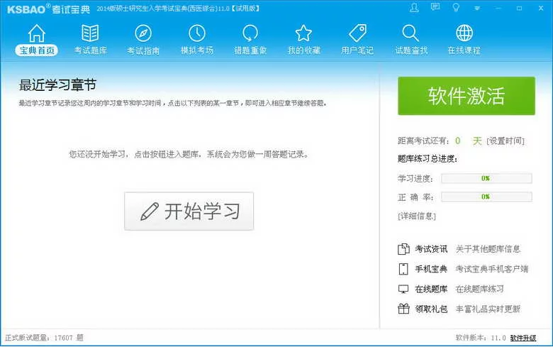Click the 学习进度 progress bar
Viewport: 553px width, 347px height.
(x=486, y=178)
